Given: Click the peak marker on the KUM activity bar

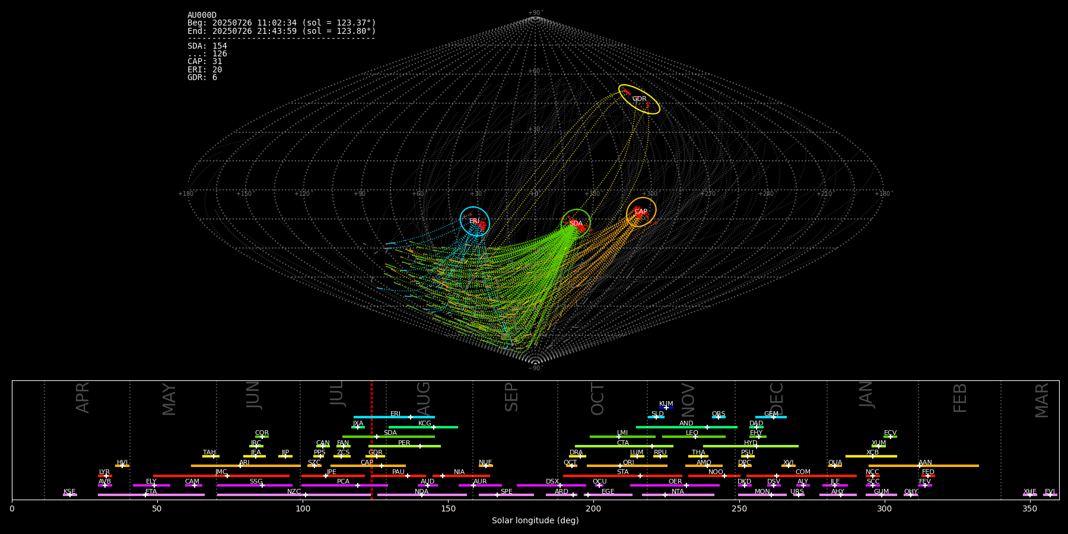Looking at the screenshot, I should pyautogui.click(x=666, y=408).
